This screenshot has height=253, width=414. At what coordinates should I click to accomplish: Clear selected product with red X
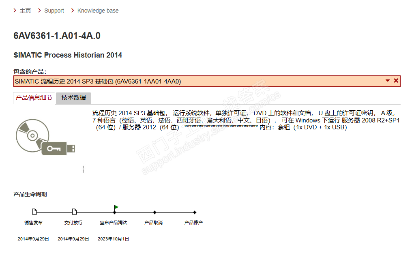(x=396, y=81)
